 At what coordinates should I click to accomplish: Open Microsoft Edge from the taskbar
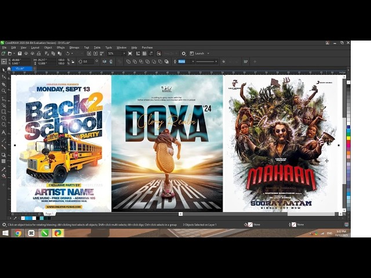tap(58, 233)
